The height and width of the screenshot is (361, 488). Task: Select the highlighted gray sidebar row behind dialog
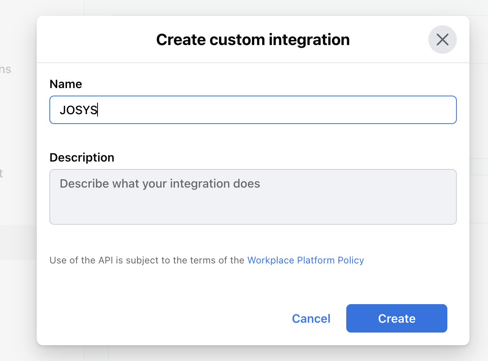[18, 242]
